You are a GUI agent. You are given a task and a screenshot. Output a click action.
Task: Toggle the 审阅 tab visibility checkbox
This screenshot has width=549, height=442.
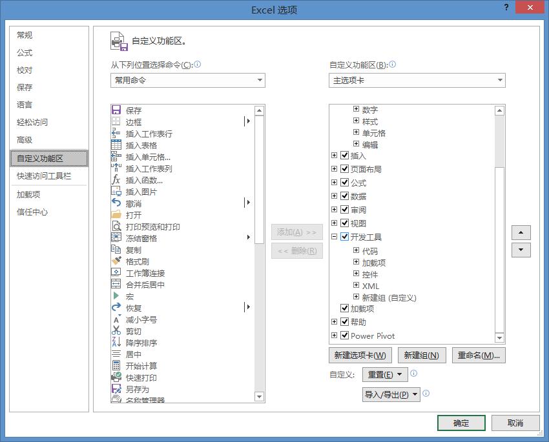coord(346,208)
